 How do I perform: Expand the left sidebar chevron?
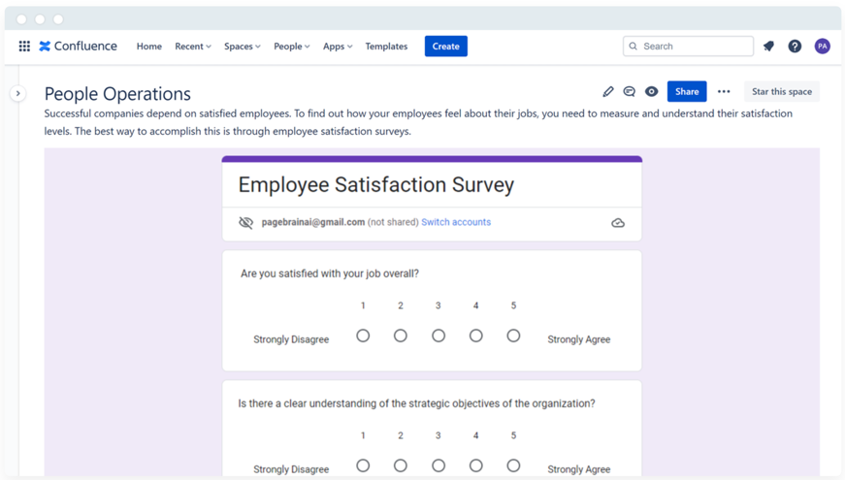tap(17, 93)
